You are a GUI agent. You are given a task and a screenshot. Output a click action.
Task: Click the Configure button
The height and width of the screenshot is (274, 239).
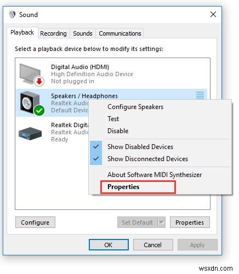pos(35,222)
